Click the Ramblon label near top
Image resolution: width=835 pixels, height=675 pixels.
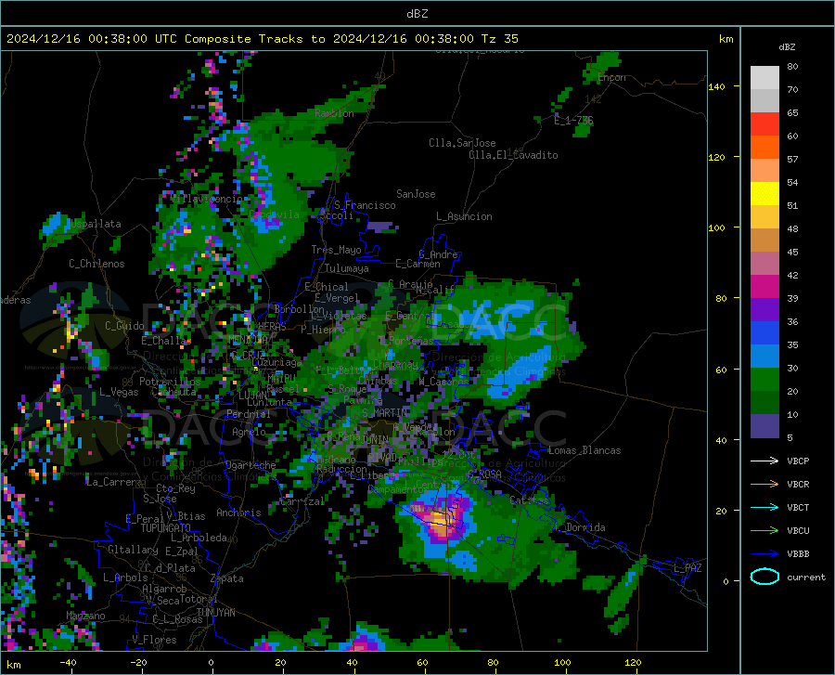(334, 113)
